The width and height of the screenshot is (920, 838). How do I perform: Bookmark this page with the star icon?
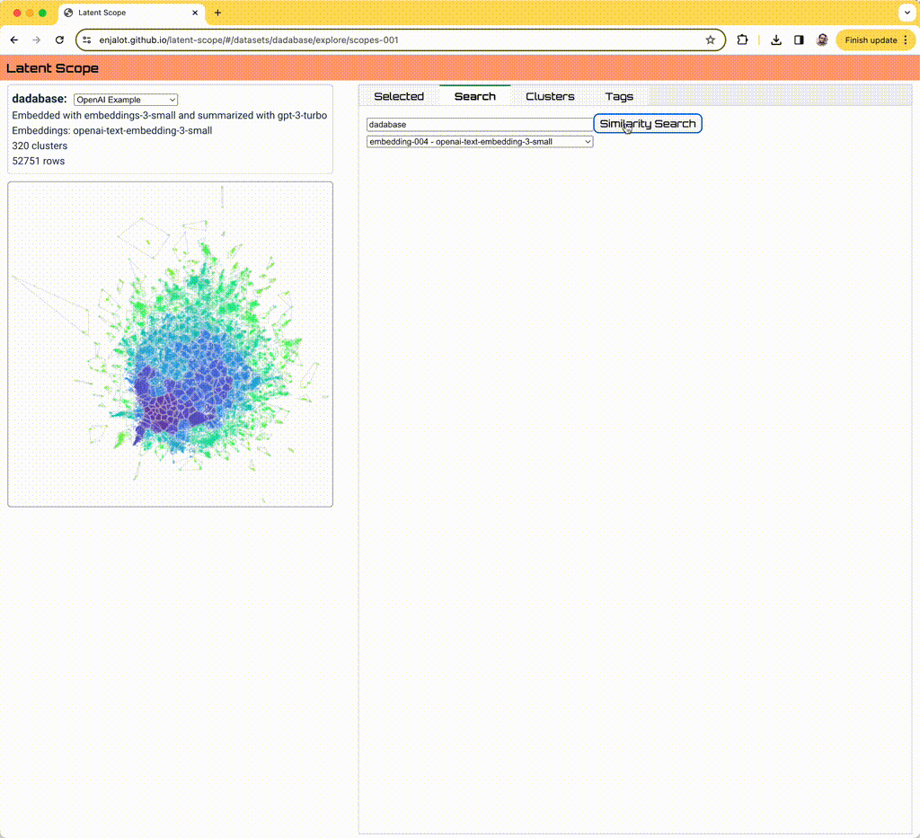(710, 40)
